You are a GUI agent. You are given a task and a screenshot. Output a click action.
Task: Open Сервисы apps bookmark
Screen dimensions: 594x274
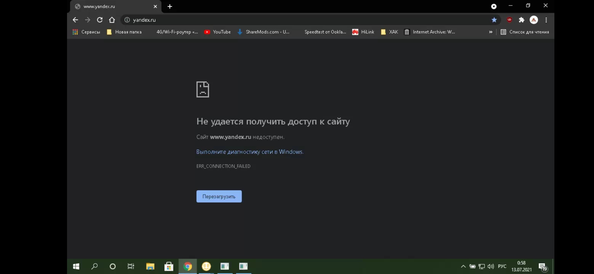(86, 32)
